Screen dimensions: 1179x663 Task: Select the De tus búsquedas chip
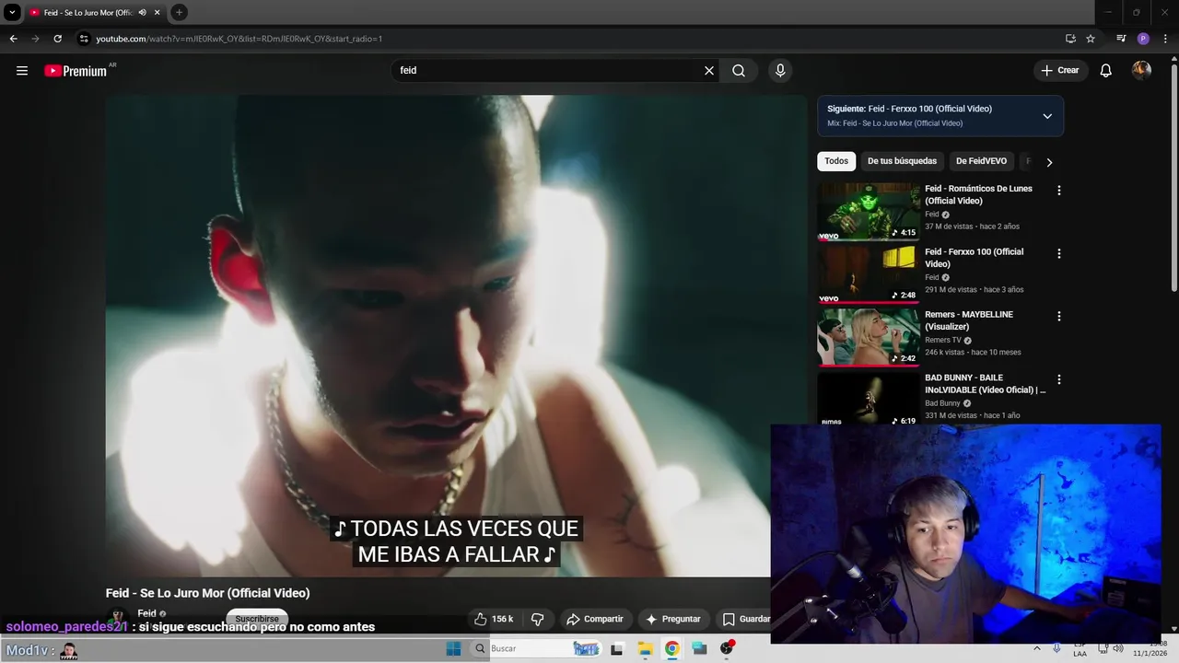pyautogui.click(x=902, y=161)
